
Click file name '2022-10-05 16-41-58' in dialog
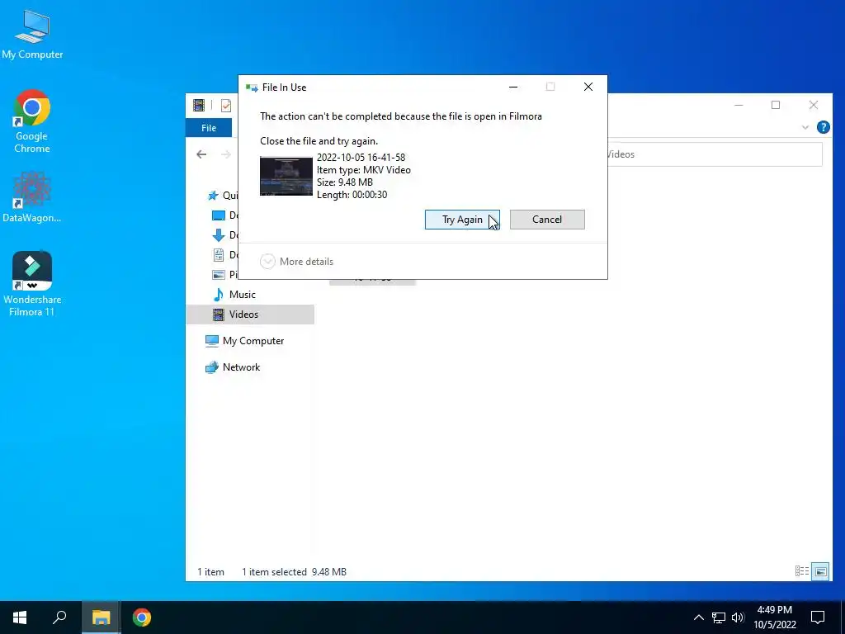pyautogui.click(x=361, y=158)
